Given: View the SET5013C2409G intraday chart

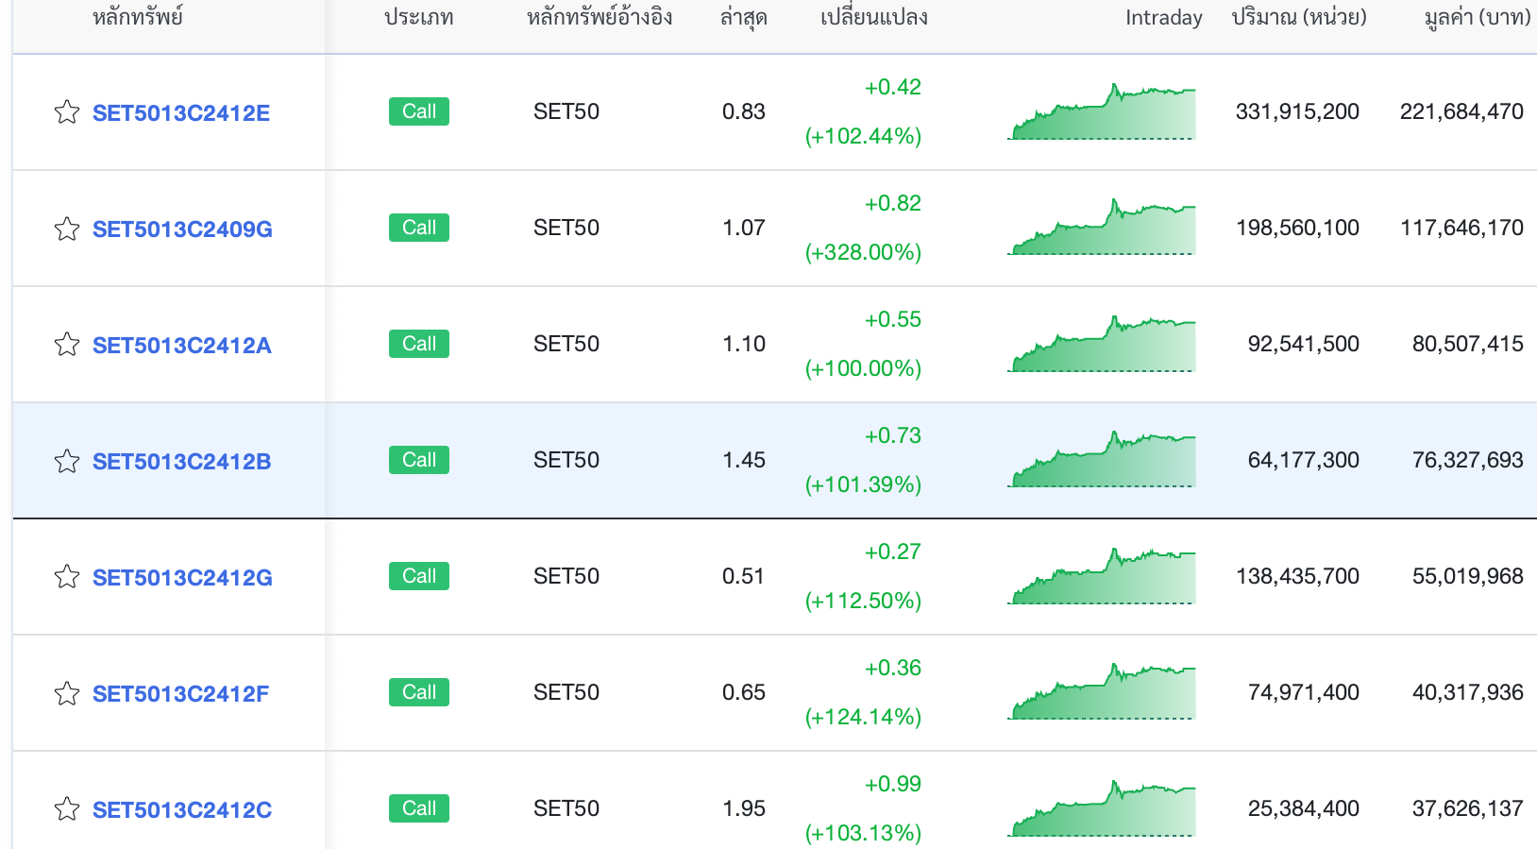Looking at the screenshot, I should point(1102,227).
